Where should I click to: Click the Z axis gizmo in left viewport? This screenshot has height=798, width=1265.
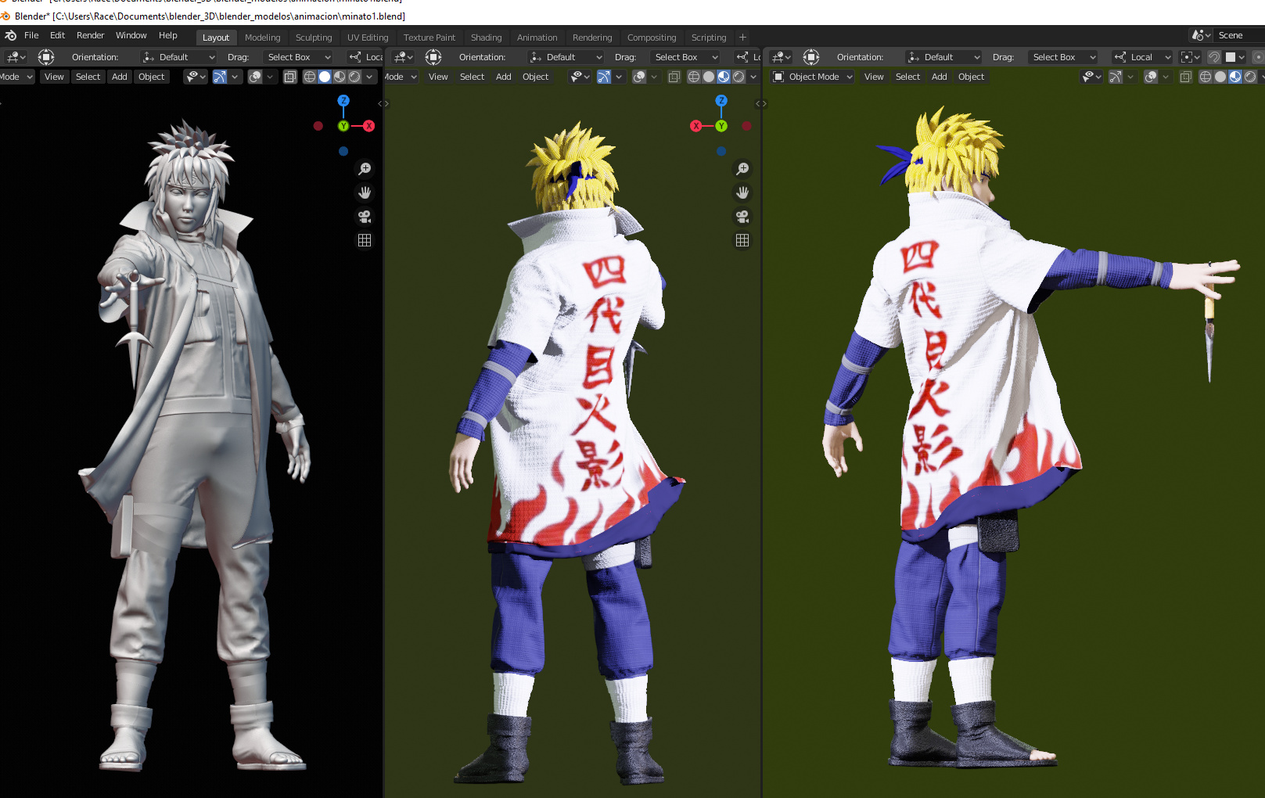[x=343, y=101]
